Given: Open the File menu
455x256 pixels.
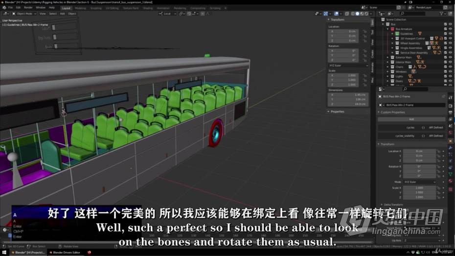Looking at the screenshot, I should click(10, 8).
